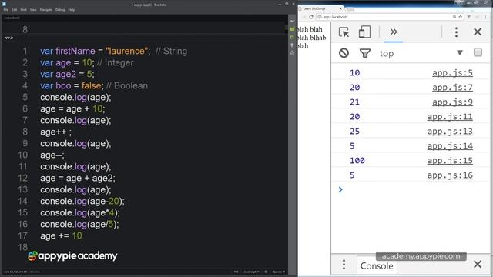Toggle the device toolbar in DevTools

[364, 32]
